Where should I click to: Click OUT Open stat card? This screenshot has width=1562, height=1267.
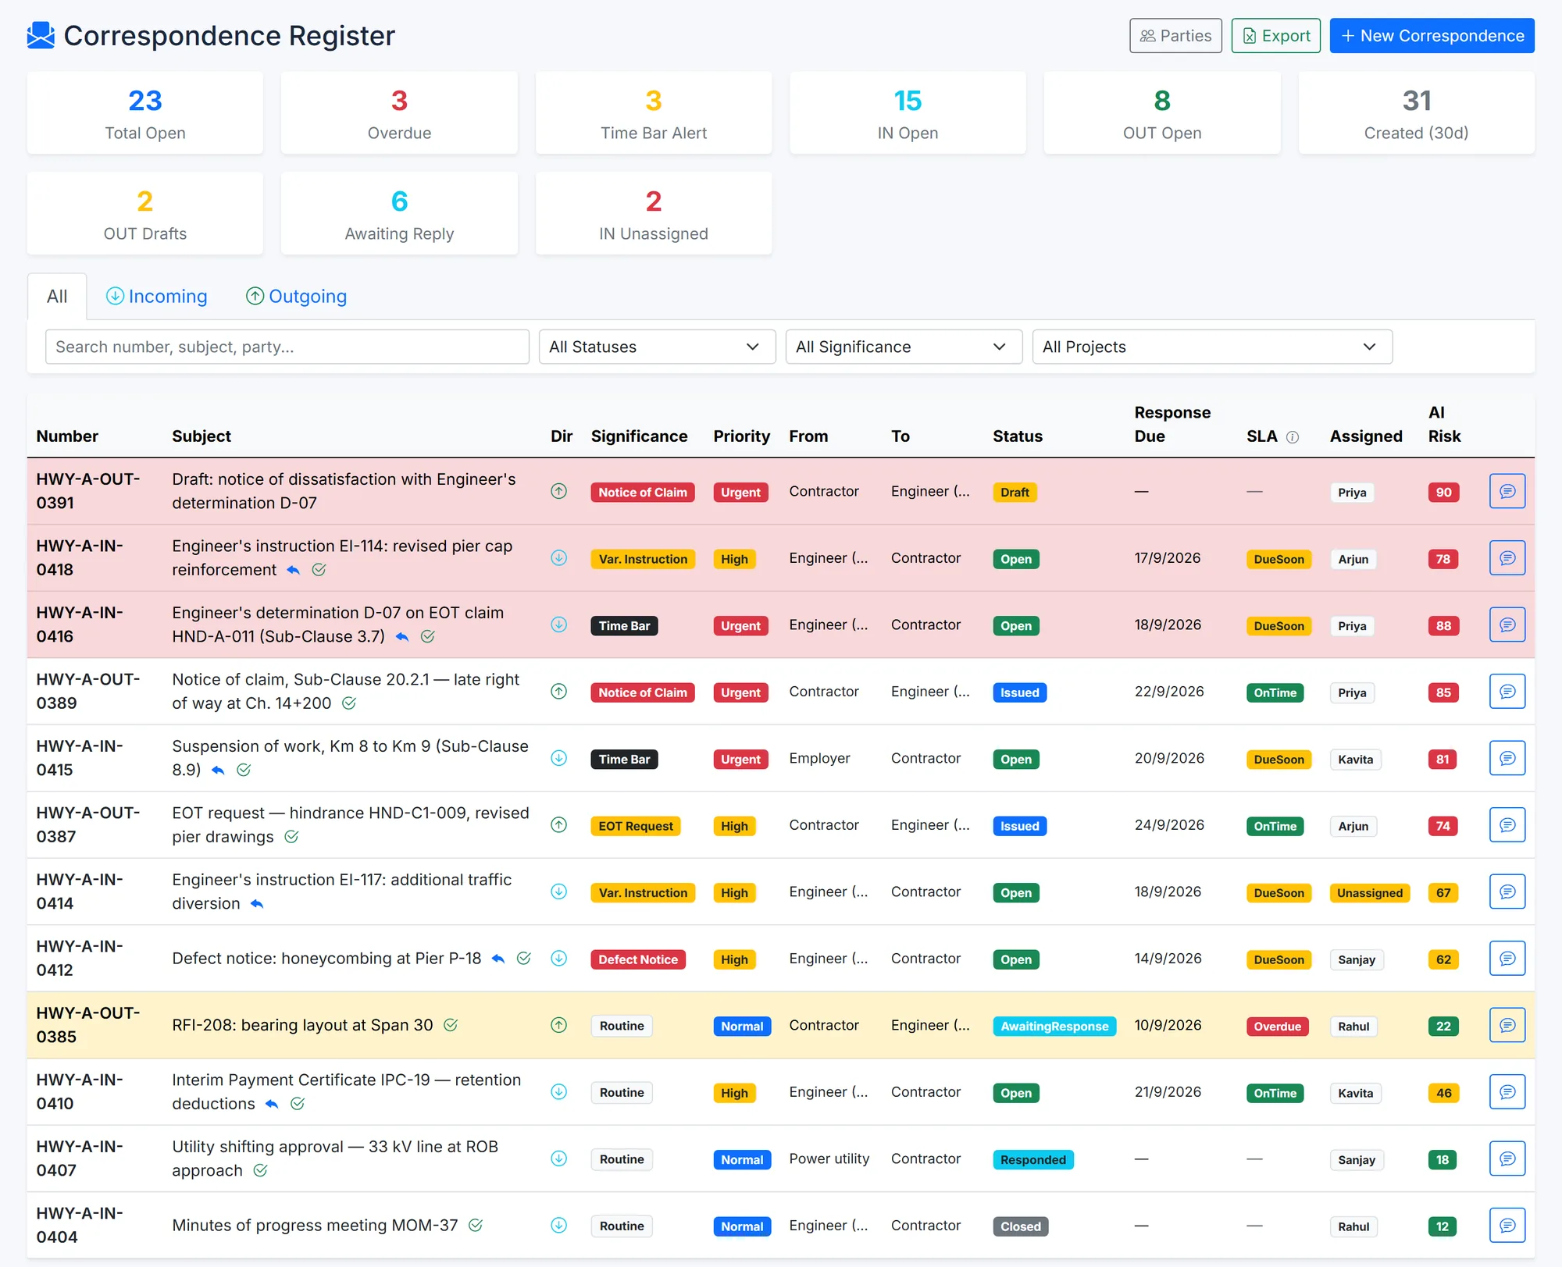pyautogui.click(x=1162, y=113)
